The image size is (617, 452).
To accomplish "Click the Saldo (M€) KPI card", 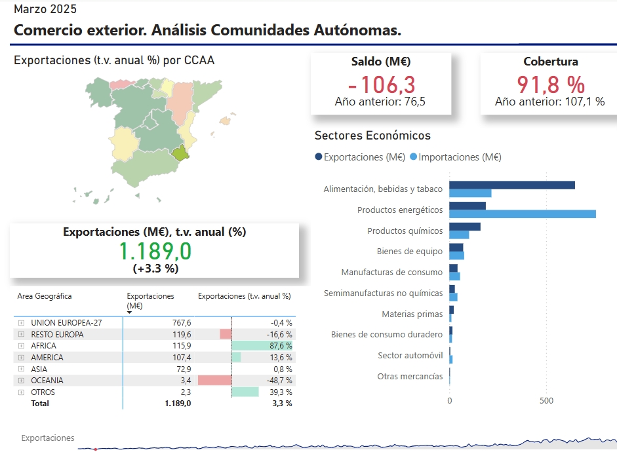I will [380, 84].
